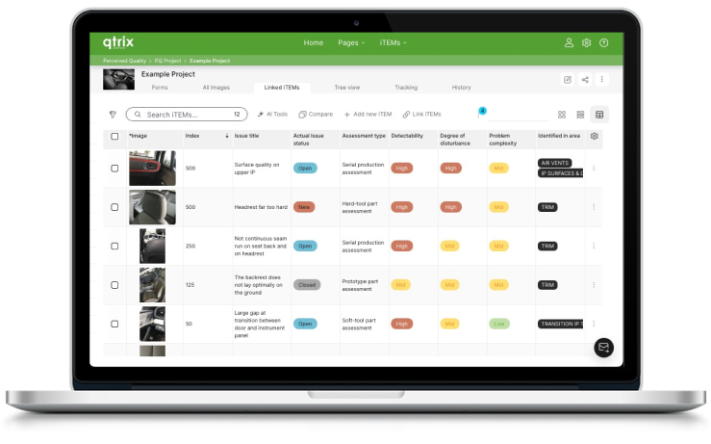Expand the Pages dropdown menu
The height and width of the screenshot is (444, 711).
tap(350, 43)
